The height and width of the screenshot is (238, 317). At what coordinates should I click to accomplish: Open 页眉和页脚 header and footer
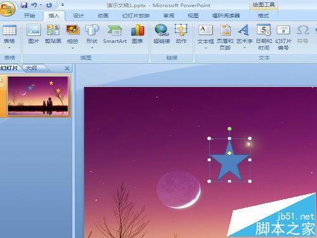point(225,37)
